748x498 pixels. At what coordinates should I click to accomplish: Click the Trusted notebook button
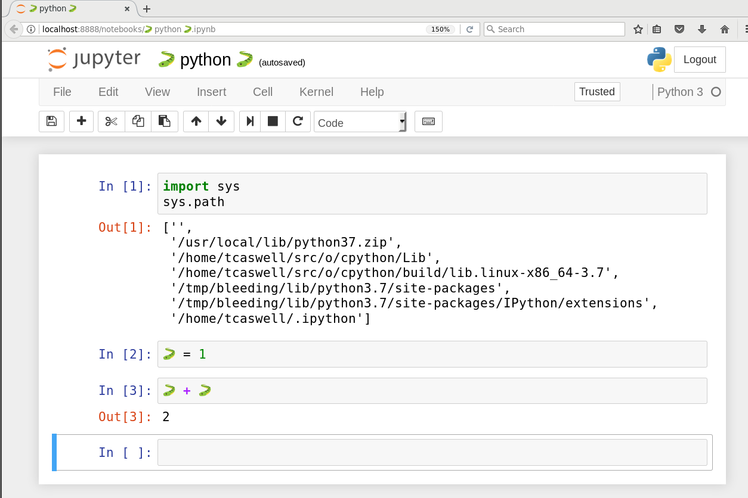(597, 92)
